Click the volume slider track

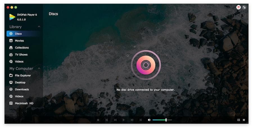coord(162,120)
